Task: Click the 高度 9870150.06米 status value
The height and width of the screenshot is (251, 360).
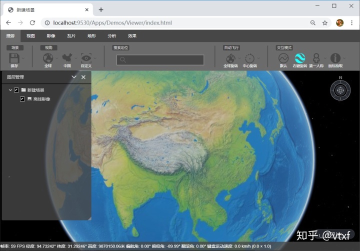Action: click(106, 246)
